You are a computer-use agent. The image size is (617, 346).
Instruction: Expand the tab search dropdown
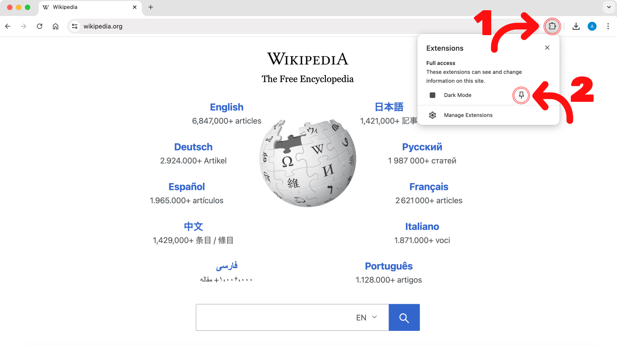[x=609, y=7]
